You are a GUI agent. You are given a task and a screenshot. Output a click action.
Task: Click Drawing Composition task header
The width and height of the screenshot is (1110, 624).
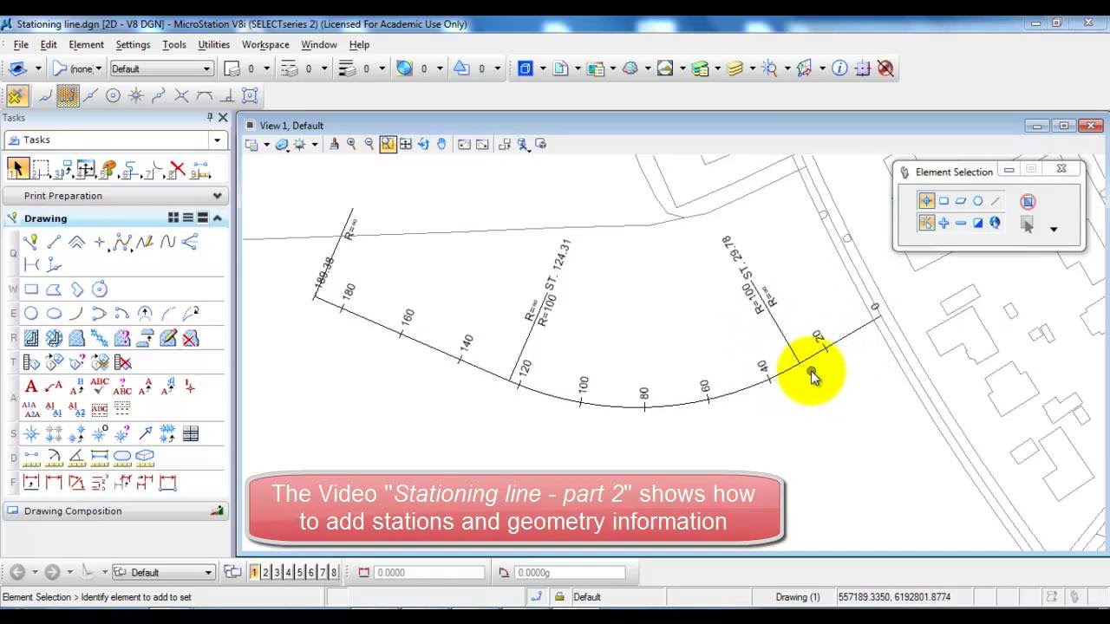(x=115, y=511)
